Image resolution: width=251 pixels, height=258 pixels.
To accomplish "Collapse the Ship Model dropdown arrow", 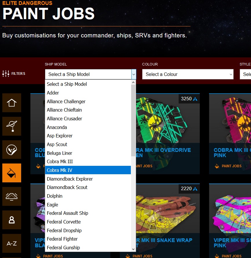I will pos(134,75).
